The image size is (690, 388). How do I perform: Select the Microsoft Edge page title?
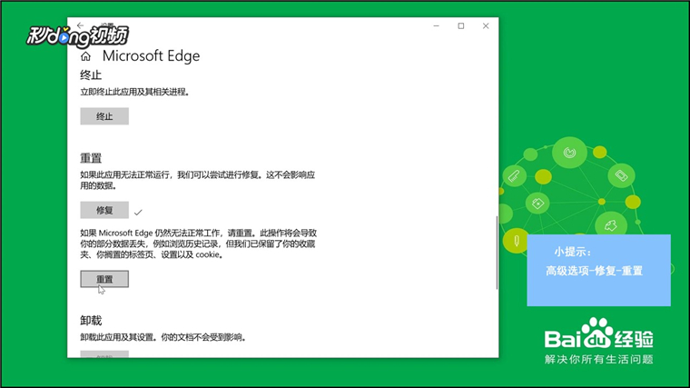point(151,56)
